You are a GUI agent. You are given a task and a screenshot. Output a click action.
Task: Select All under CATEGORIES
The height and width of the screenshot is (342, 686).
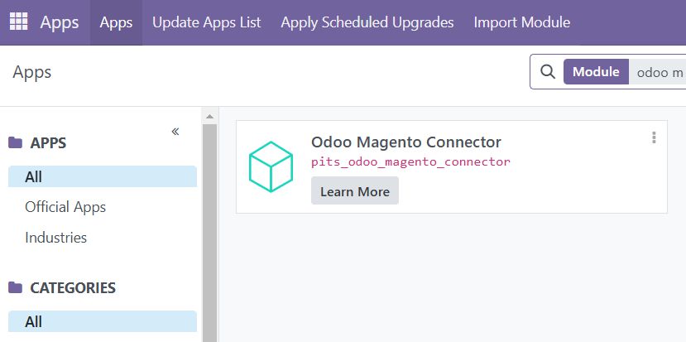103,321
